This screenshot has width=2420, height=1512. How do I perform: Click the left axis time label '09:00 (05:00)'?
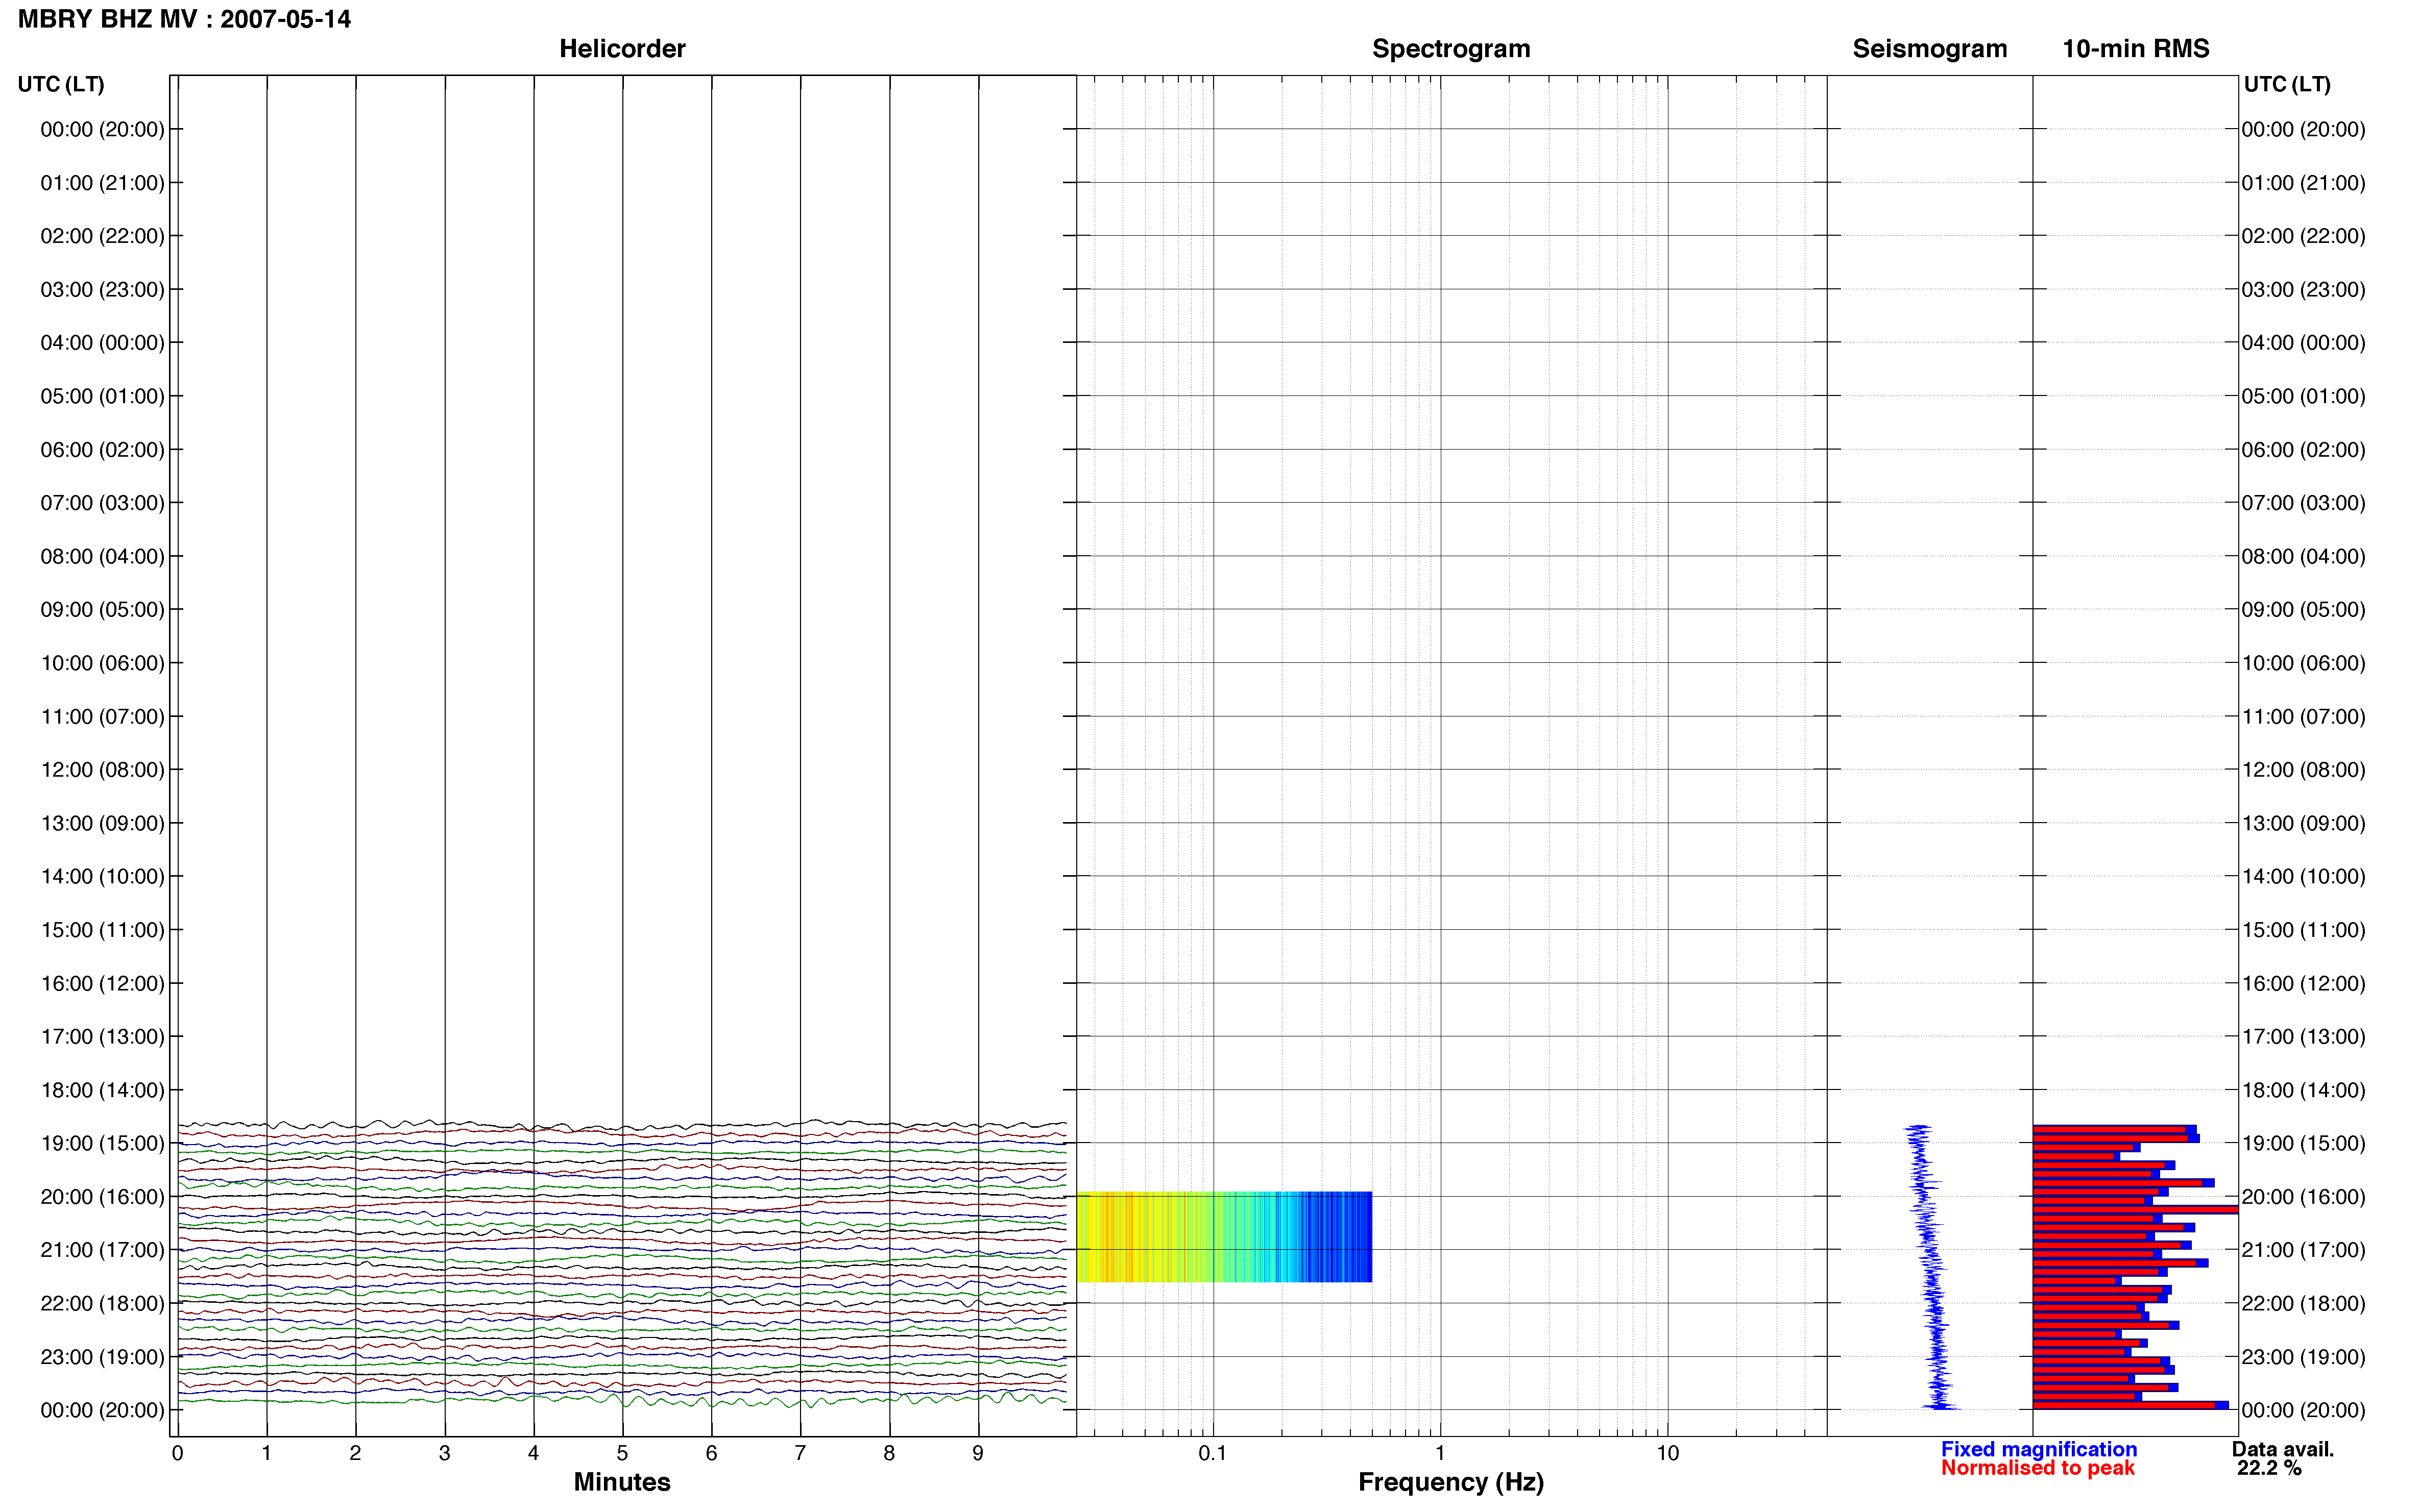(102, 610)
